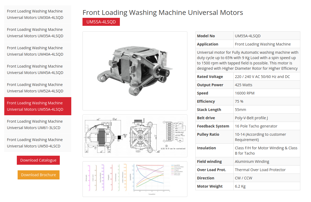Click the 'Pulley Ratio' row label

tap(208, 135)
